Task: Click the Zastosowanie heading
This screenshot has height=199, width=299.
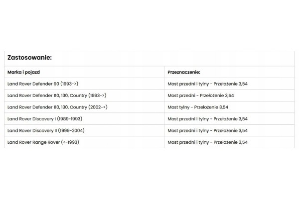Action: [x=29, y=58]
